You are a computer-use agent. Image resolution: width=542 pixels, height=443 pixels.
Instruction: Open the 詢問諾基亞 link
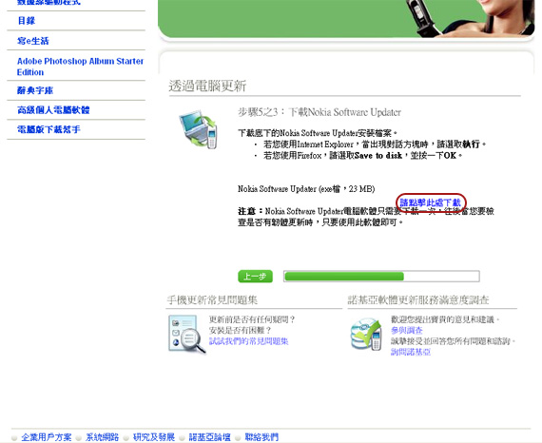tap(411, 352)
